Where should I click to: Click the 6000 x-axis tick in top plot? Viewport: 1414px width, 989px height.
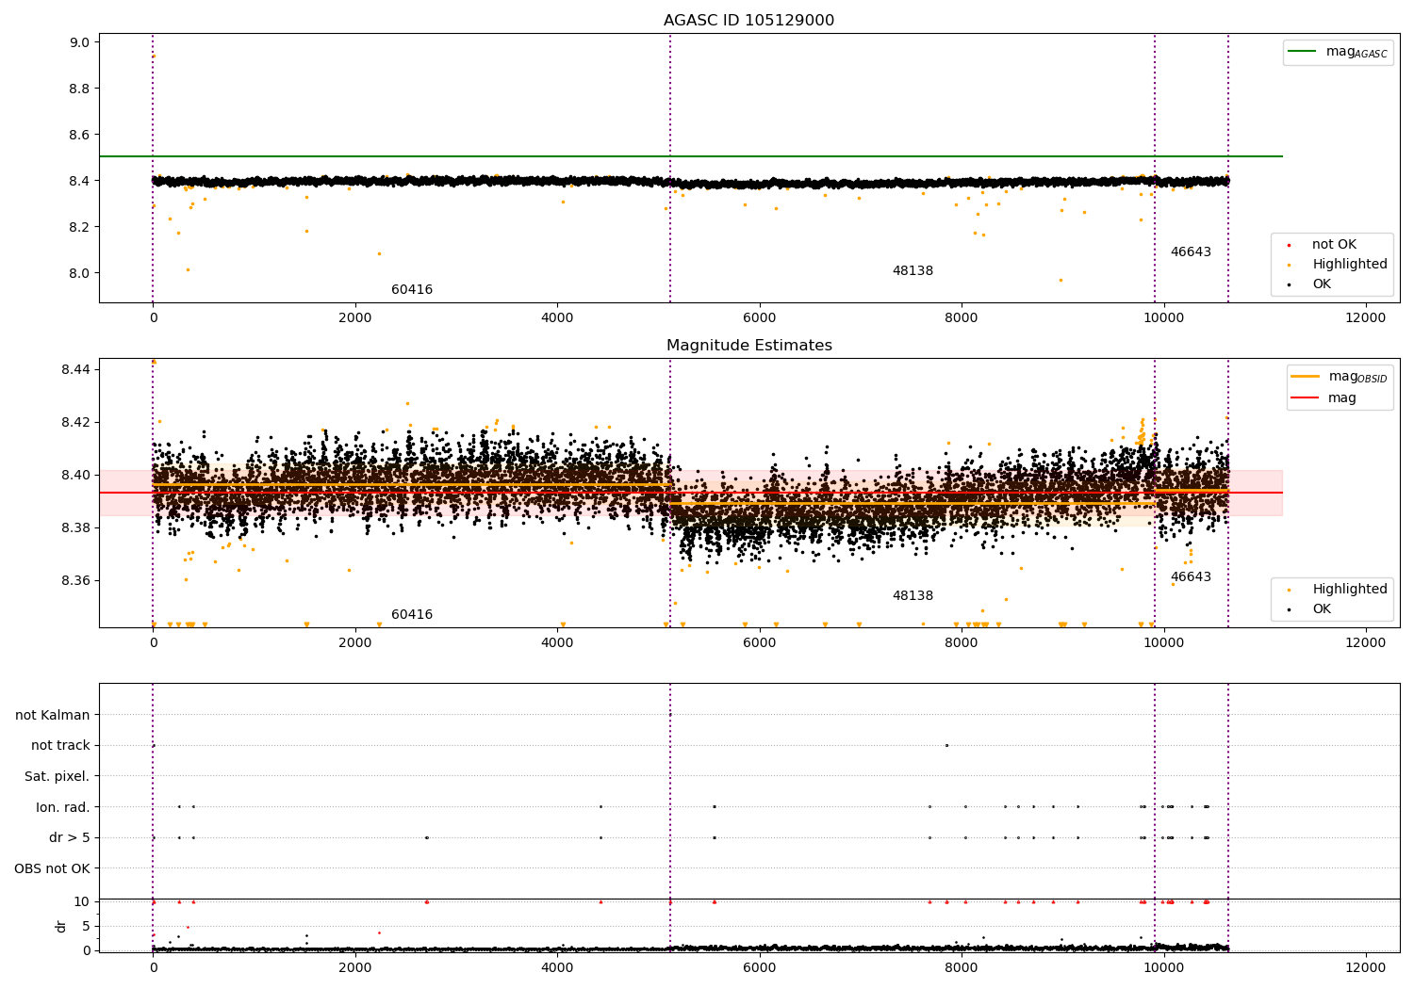click(x=759, y=317)
